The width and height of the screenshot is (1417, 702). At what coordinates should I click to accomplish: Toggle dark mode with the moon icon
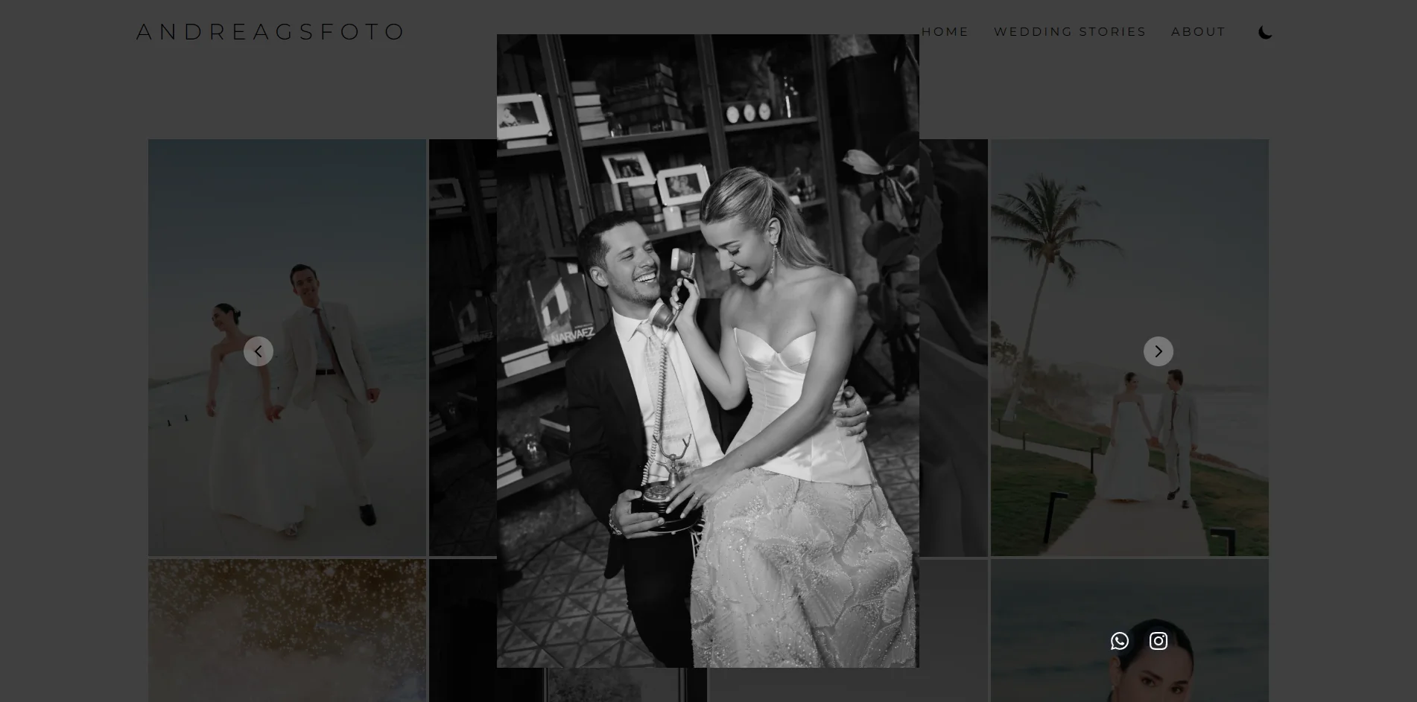[x=1265, y=32]
